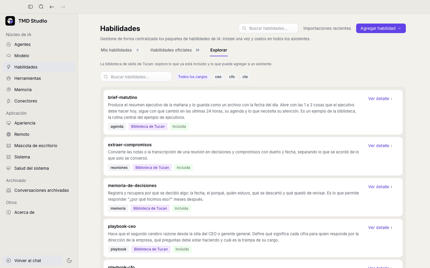Focus the Buscar habilidades field beside role filters
430x268 pixels.
tap(136, 77)
